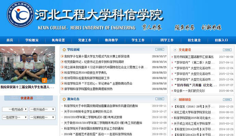Click the MORE icon in 创新创业 panel

(x=227, y=99)
